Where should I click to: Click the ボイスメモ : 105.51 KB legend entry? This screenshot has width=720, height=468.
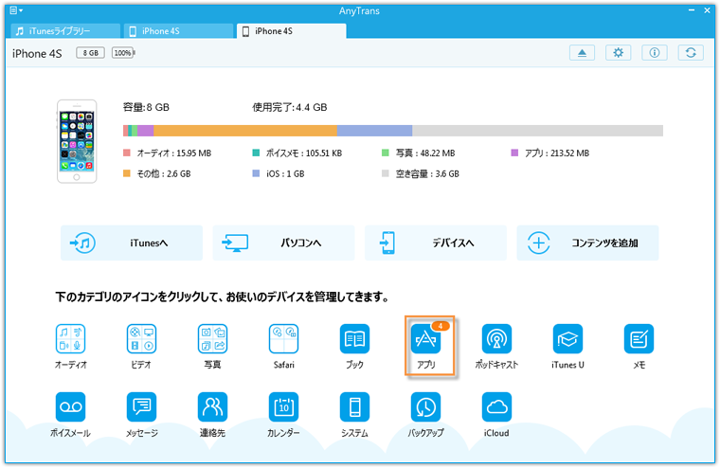pos(297,153)
